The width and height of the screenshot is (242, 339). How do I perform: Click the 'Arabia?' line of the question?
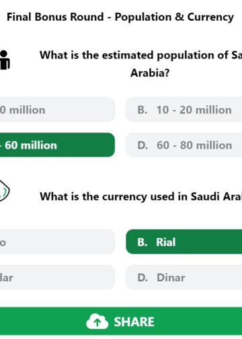(x=150, y=73)
